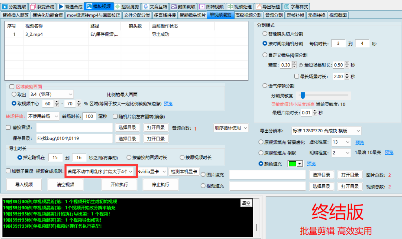The image size is (402, 239).
Task: Click the 视频处理 icon tab
Action: click(x=230, y=7)
